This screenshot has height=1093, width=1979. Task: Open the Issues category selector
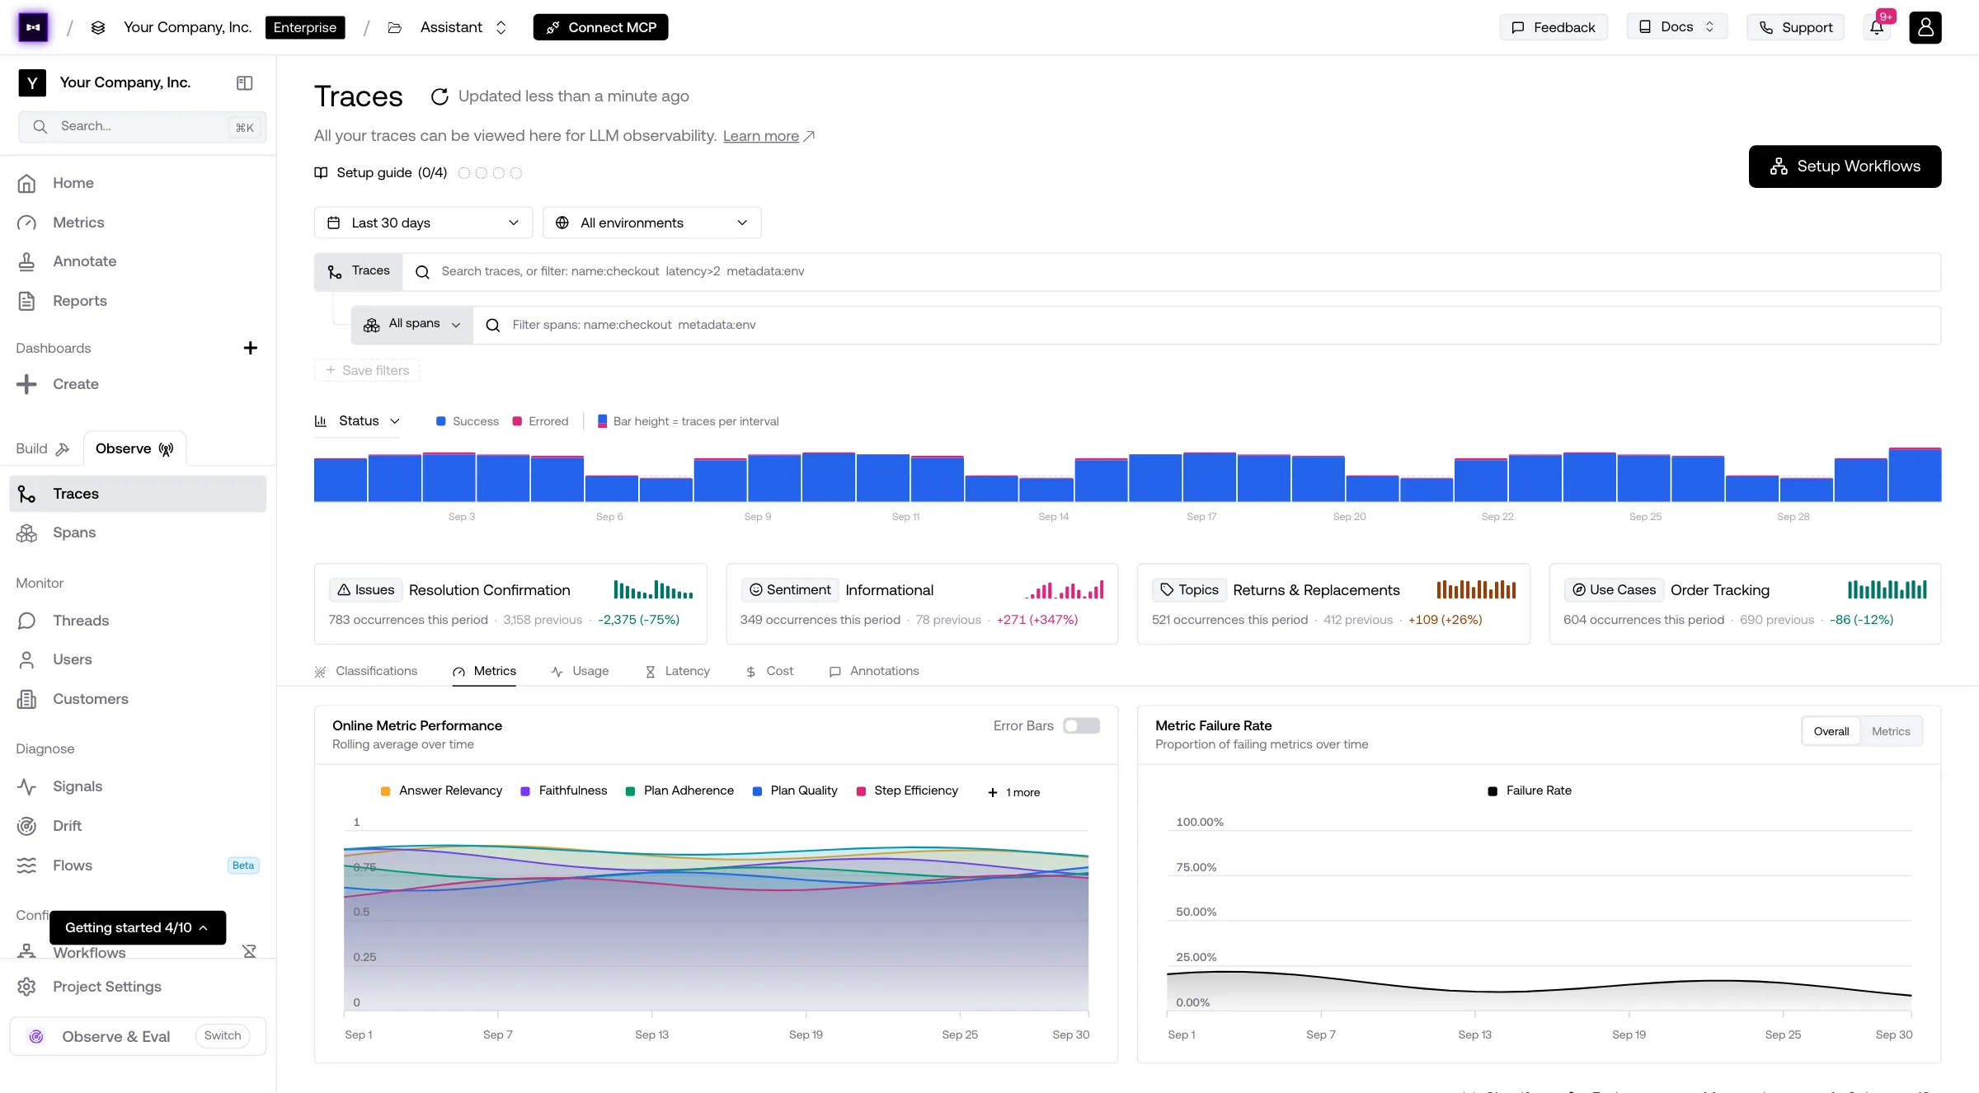pos(365,590)
